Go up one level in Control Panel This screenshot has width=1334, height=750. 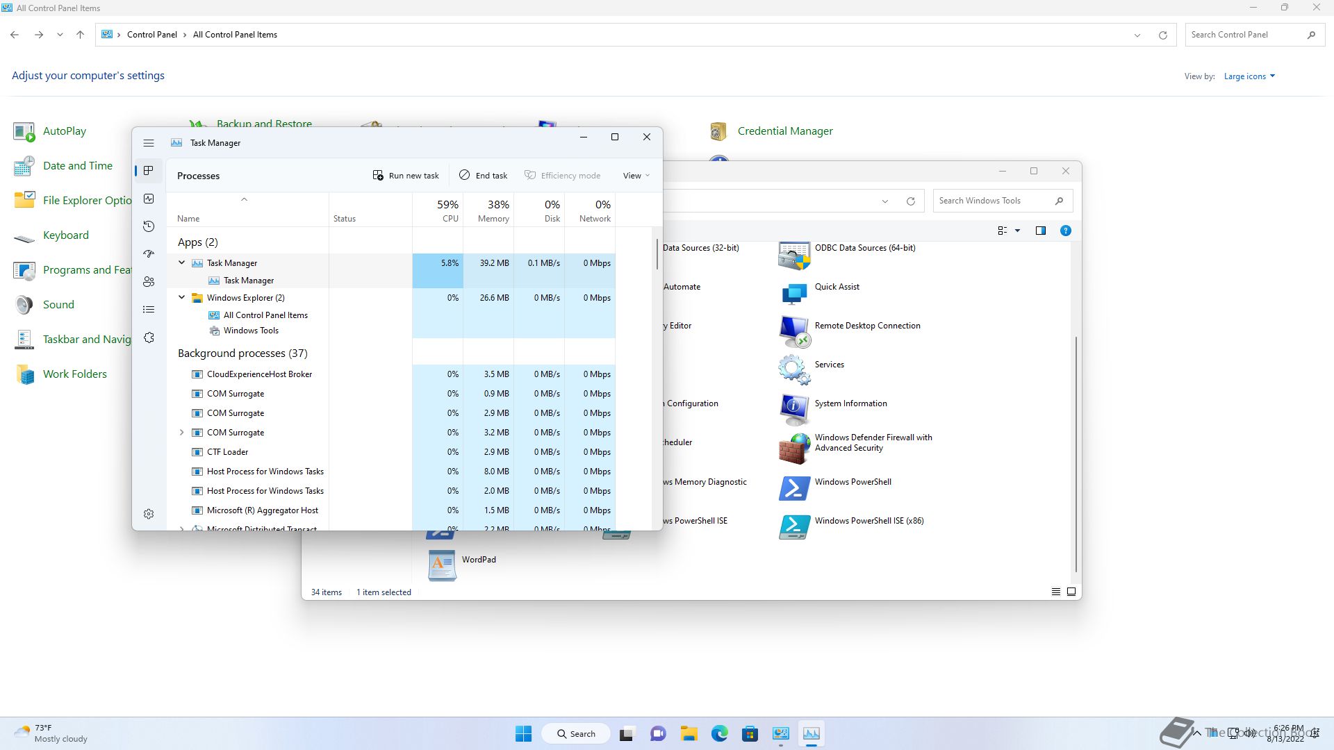(x=80, y=35)
